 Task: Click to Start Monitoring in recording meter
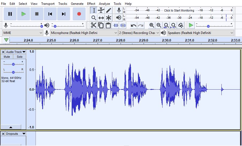click(x=179, y=10)
